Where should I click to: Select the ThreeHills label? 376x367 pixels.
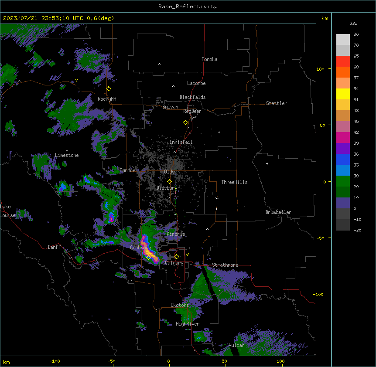click(234, 182)
